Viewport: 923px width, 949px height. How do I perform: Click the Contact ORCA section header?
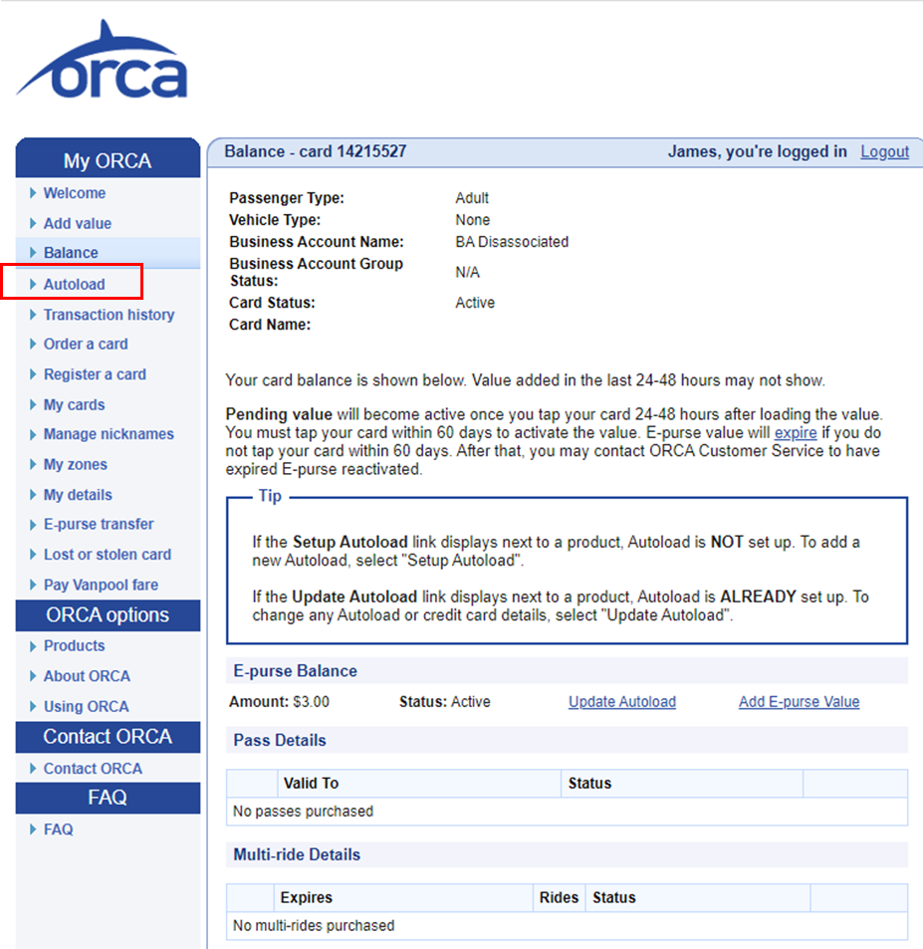(108, 737)
